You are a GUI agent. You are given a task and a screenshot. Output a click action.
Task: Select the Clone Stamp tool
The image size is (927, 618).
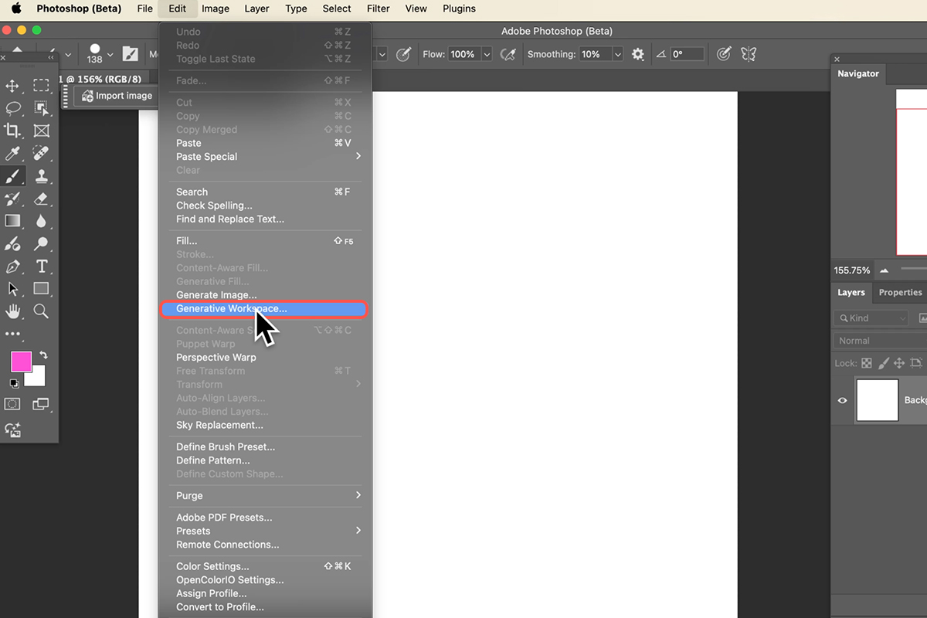click(42, 176)
